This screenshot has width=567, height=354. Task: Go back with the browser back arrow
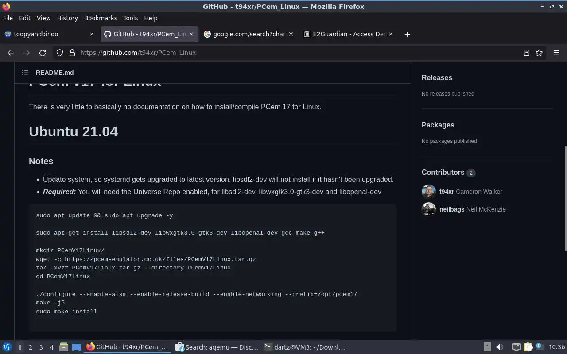point(11,53)
